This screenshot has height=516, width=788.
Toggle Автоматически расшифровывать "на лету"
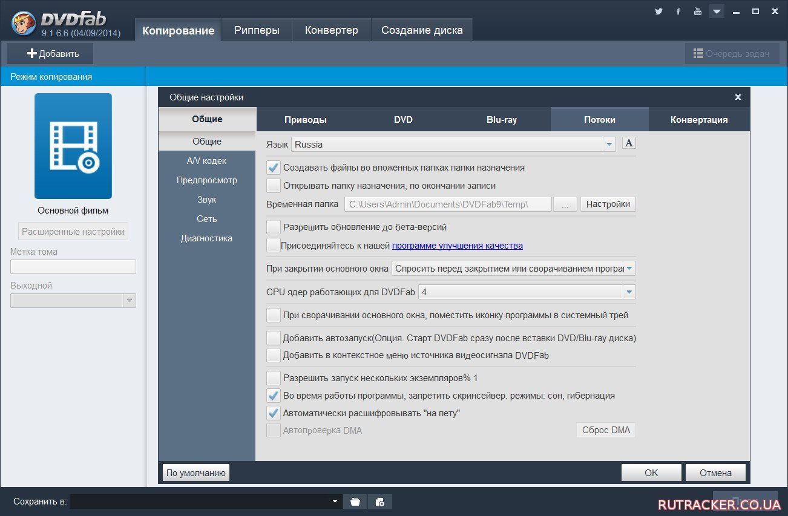274,413
